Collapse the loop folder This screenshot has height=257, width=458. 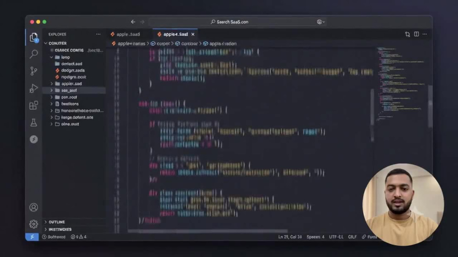pyautogui.click(x=51, y=58)
